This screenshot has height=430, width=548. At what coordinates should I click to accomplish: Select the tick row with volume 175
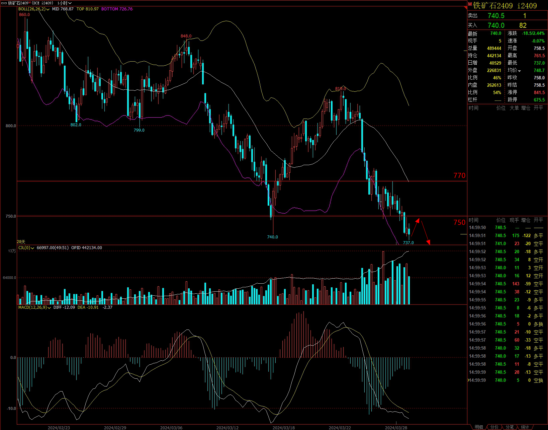507,236
